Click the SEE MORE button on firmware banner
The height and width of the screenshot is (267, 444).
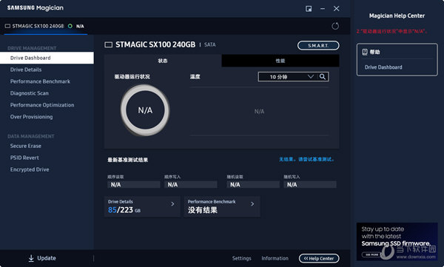(x=371, y=254)
